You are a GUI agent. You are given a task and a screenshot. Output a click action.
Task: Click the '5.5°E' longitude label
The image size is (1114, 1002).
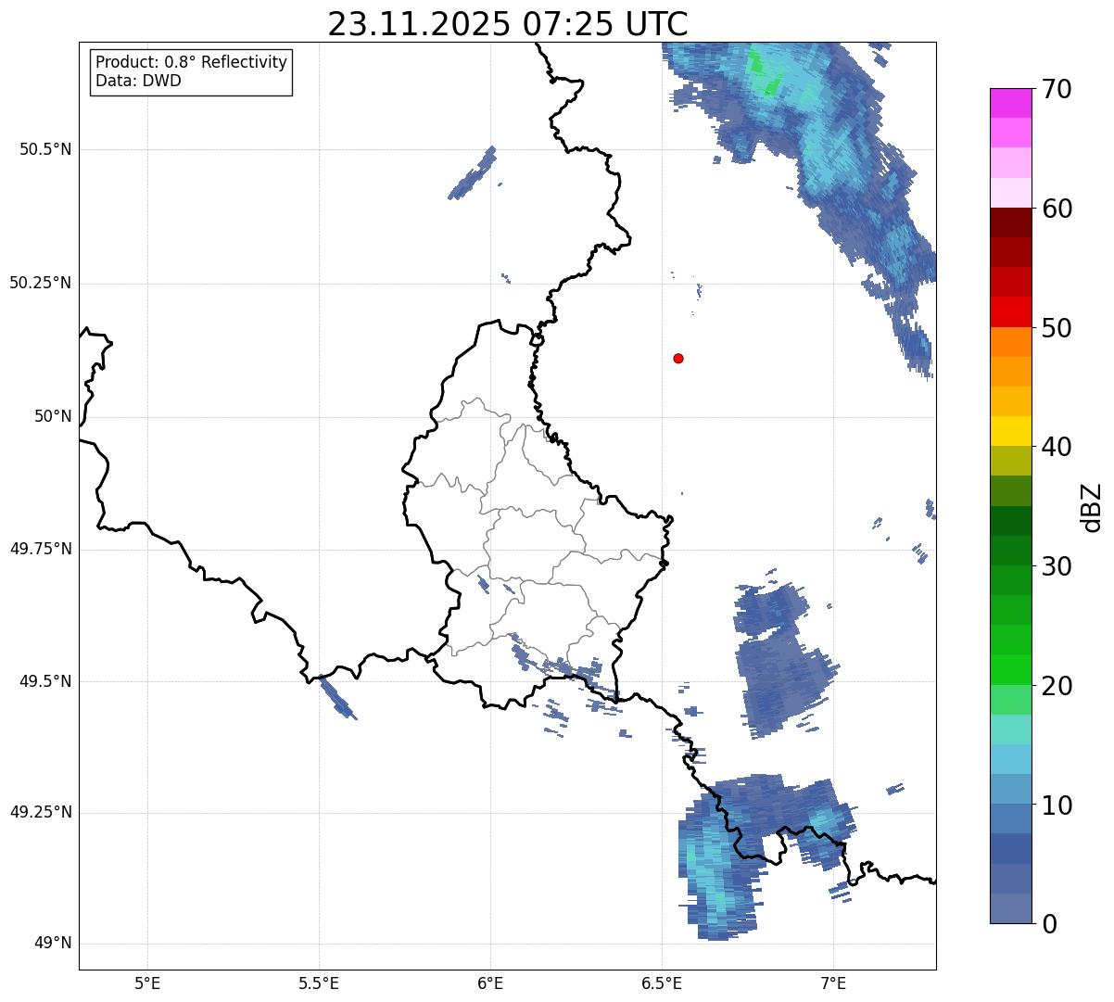point(319,983)
